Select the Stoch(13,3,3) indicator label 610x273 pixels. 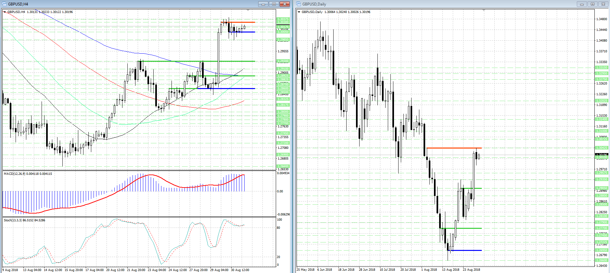[24, 220]
